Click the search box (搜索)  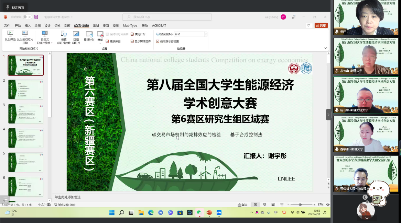coord(167,17)
